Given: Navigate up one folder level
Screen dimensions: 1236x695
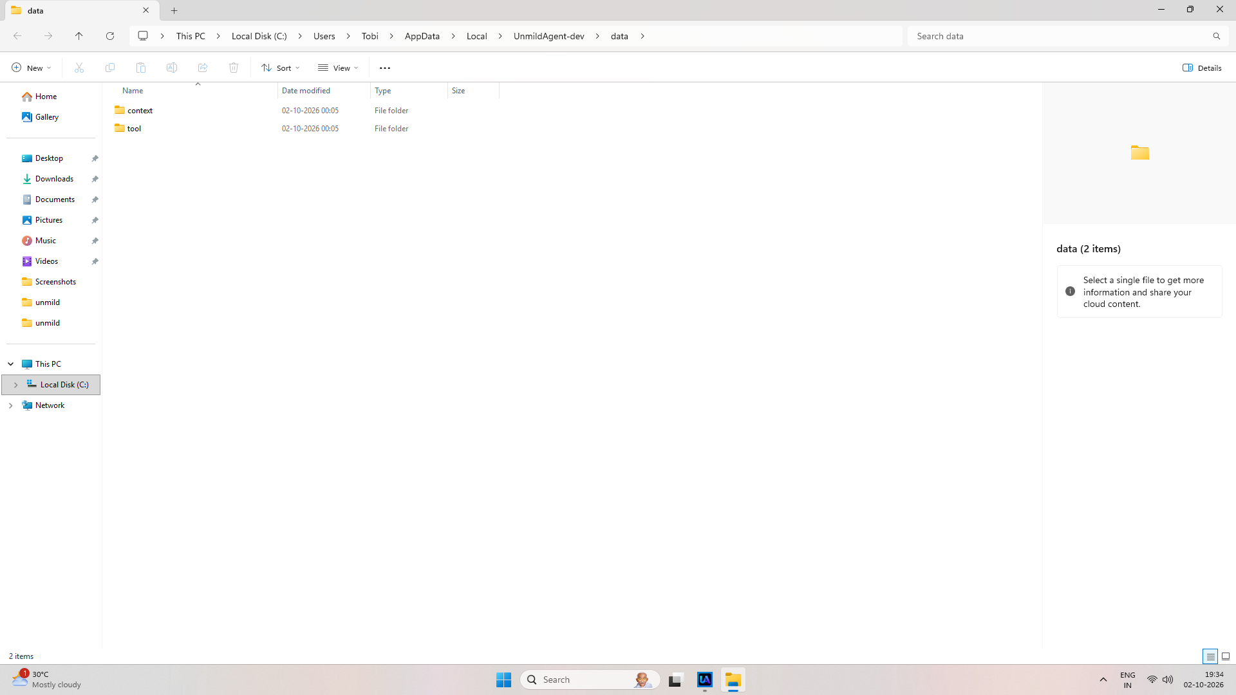Looking at the screenshot, I should 79,36.
